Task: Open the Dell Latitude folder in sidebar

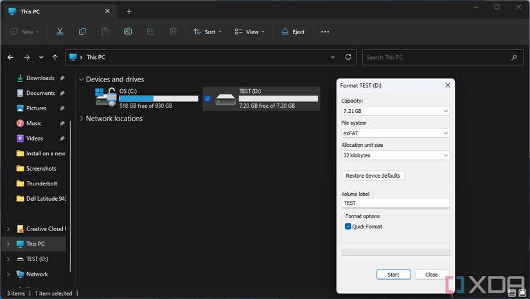Action: [x=41, y=199]
